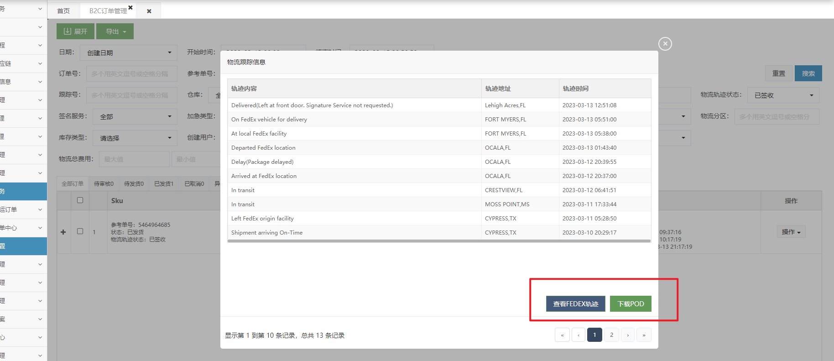Select the 全部订单 order tab
The width and height of the screenshot is (834, 361).
click(73, 183)
